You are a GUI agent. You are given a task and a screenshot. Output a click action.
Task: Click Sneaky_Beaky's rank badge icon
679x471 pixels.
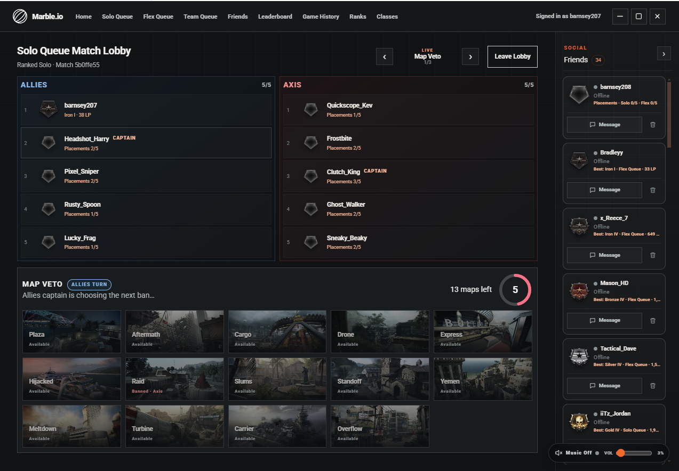(311, 242)
